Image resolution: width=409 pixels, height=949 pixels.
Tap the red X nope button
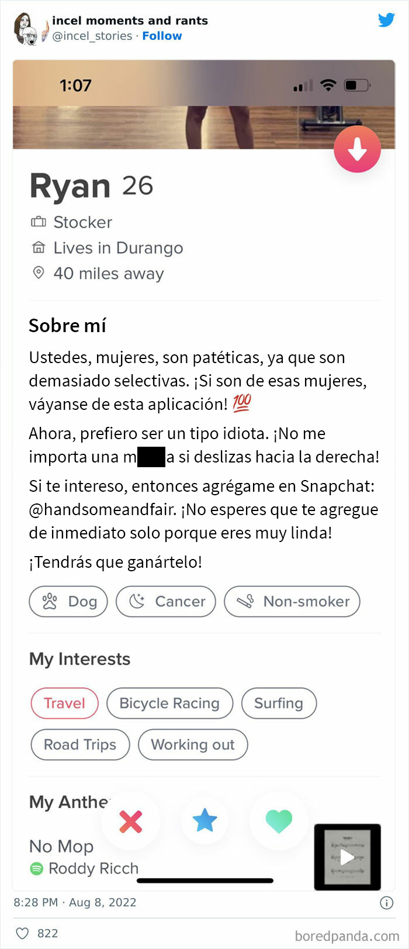coord(131,821)
